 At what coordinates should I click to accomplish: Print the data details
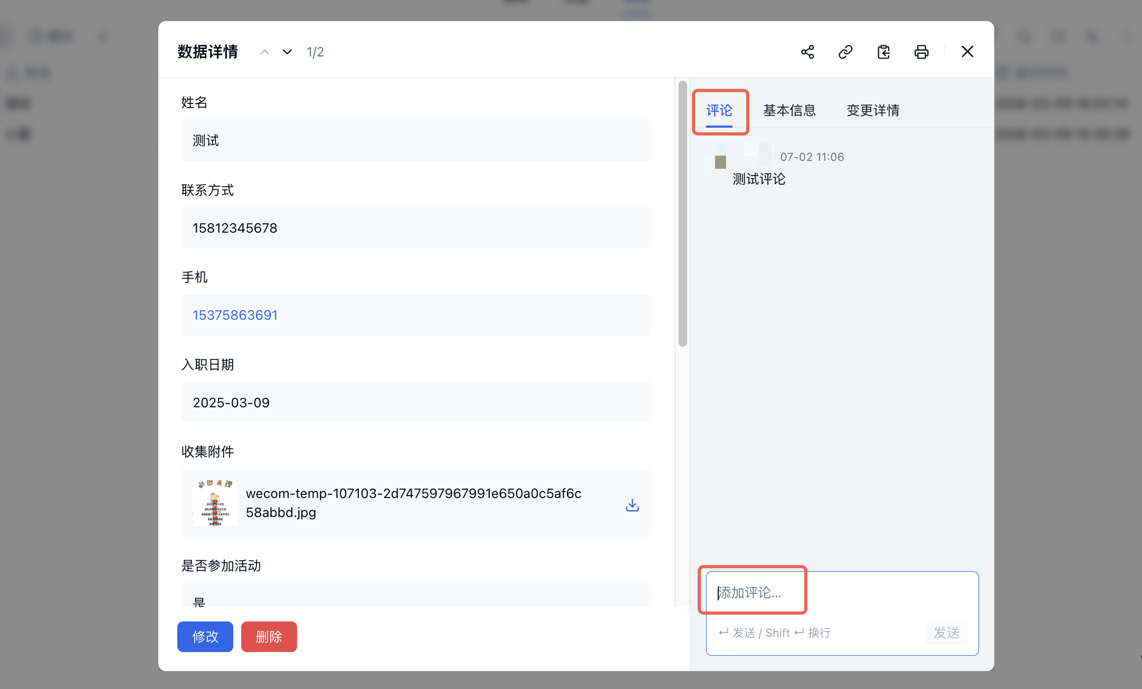[921, 52]
